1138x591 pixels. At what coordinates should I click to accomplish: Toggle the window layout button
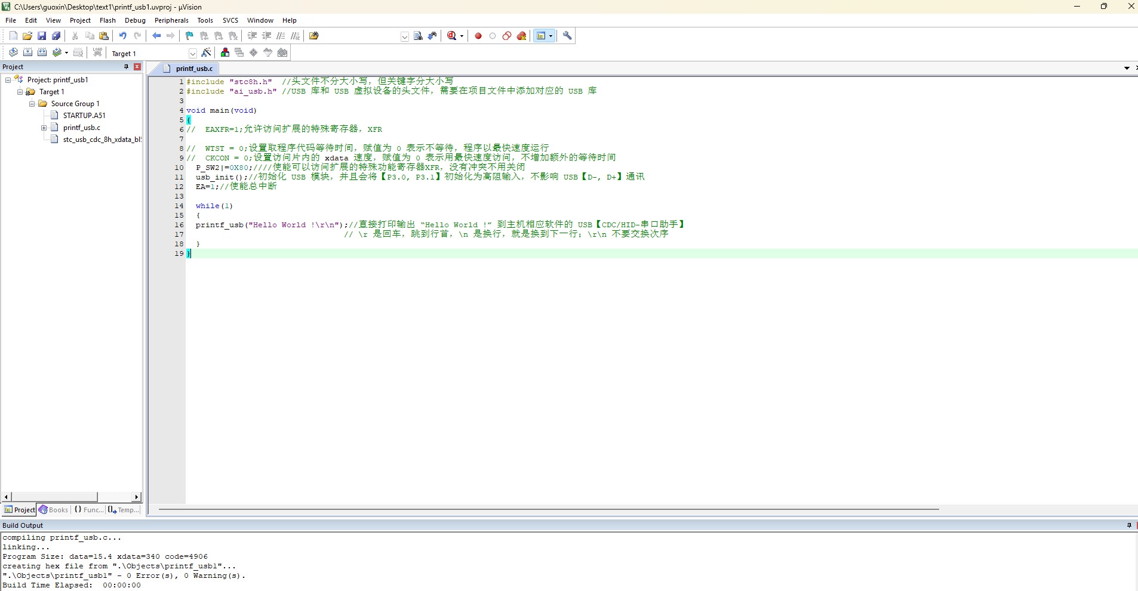point(541,36)
